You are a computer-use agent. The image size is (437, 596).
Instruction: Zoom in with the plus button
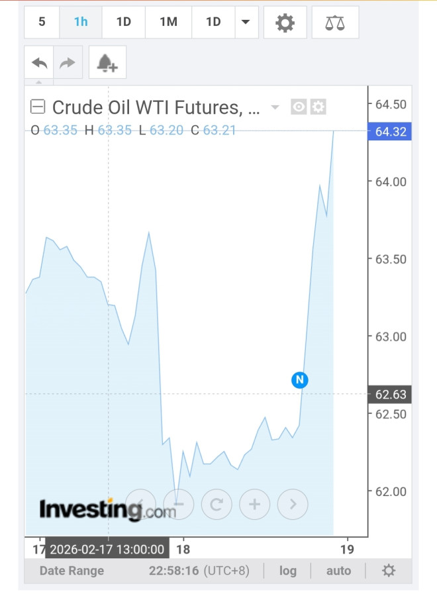254,505
